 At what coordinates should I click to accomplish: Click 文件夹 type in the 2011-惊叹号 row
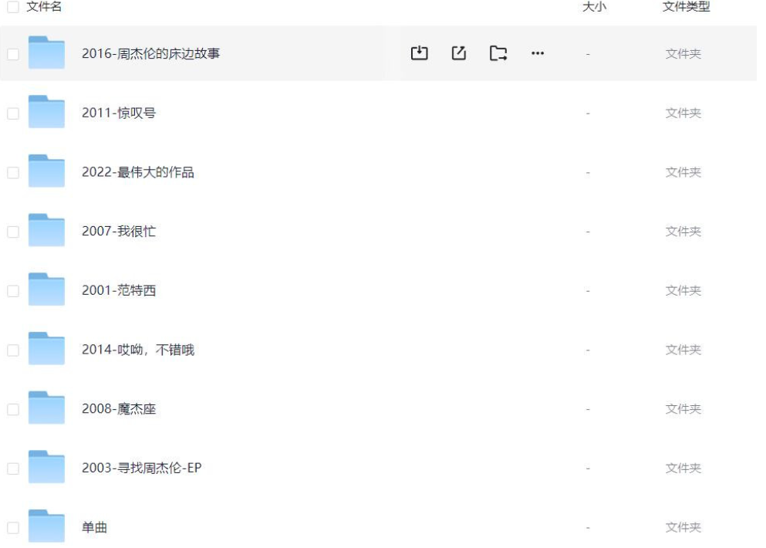click(x=683, y=113)
